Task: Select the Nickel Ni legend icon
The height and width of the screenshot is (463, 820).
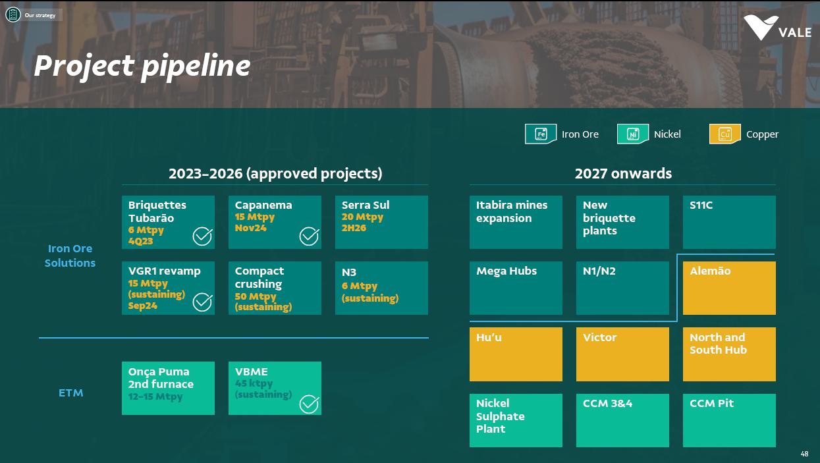Action: [x=633, y=134]
